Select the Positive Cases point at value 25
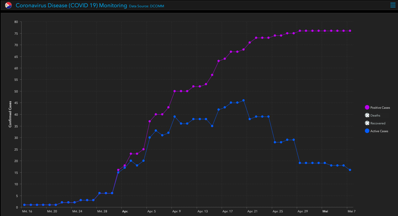This screenshot has width=398, height=216. click(144, 149)
